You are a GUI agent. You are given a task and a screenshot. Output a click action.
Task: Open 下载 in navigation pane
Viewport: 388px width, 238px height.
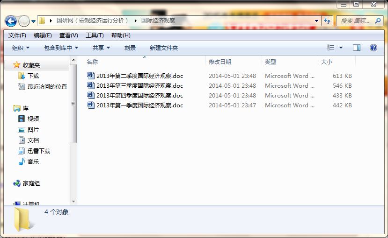click(33, 76)
